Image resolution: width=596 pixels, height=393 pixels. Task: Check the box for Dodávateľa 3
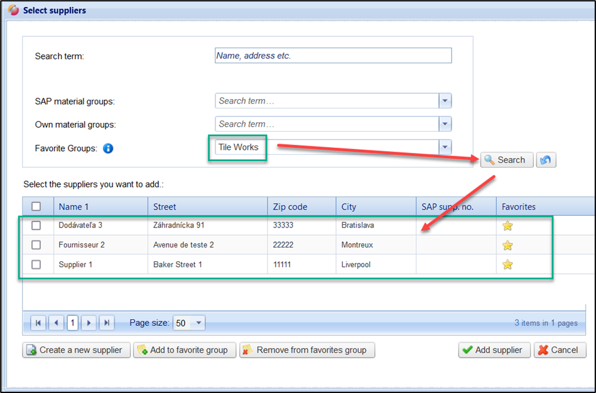click(x=36, y=225)
